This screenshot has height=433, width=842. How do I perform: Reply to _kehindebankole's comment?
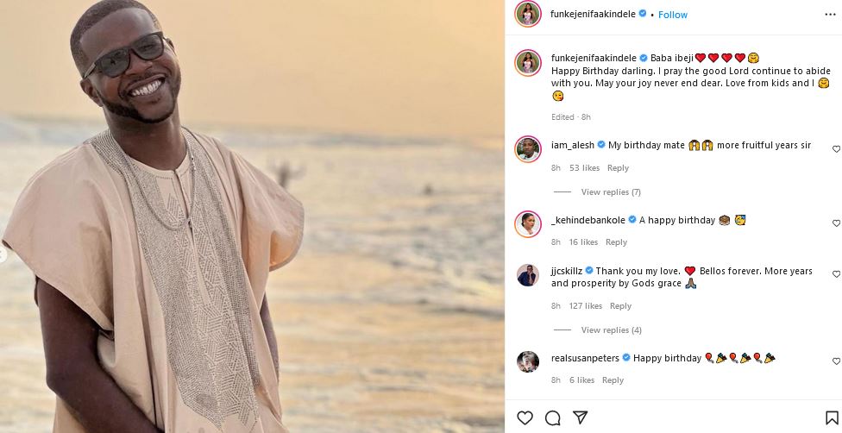616,242
